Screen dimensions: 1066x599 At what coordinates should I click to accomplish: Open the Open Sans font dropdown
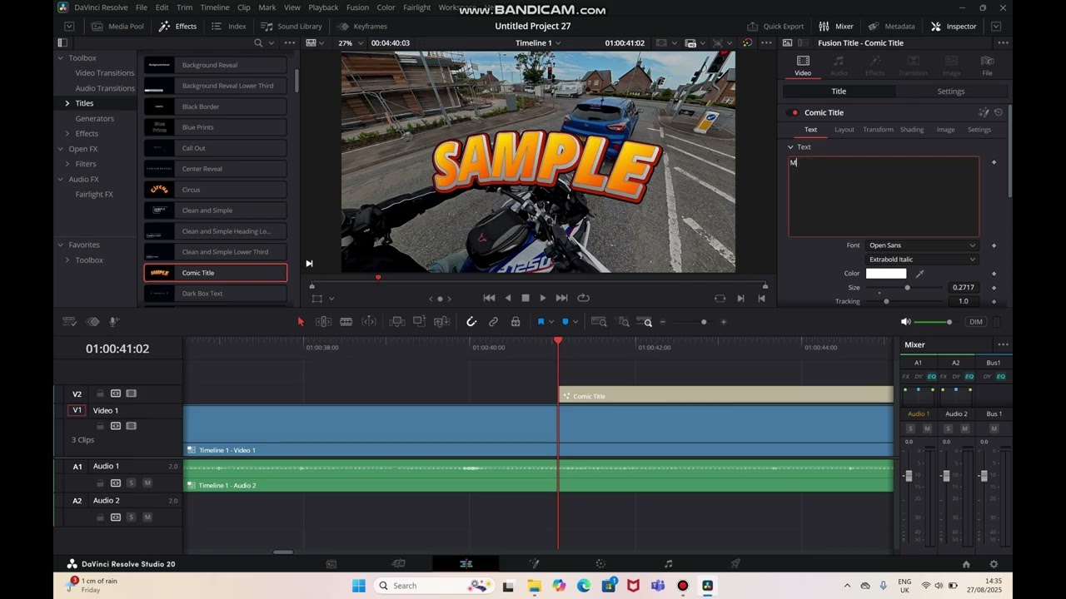coord(922,245)
